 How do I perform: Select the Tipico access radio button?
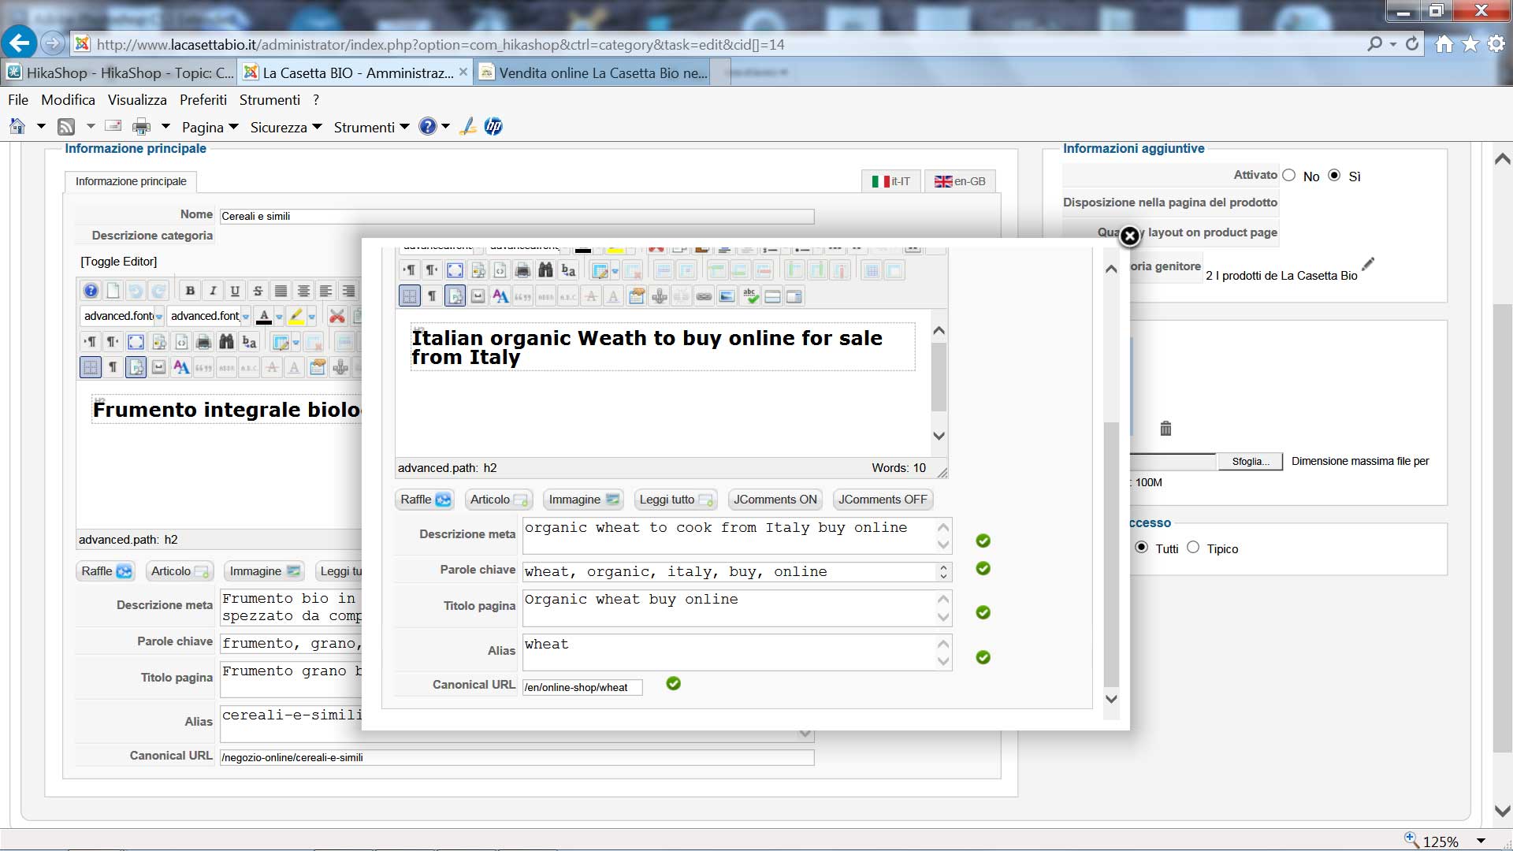click(x=1193, y=548)
